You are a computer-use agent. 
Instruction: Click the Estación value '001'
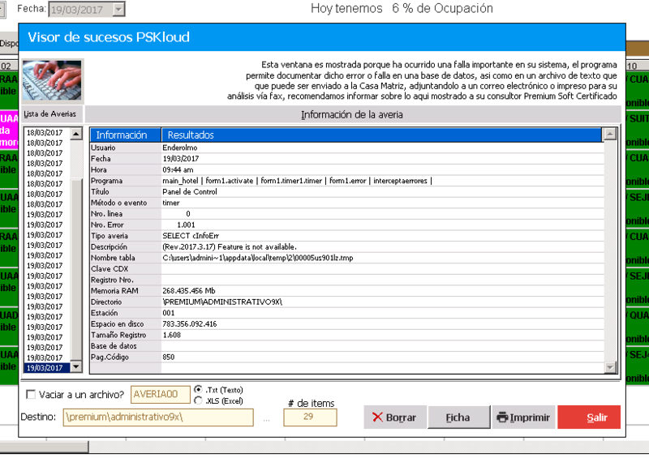(x=169, y=313)
